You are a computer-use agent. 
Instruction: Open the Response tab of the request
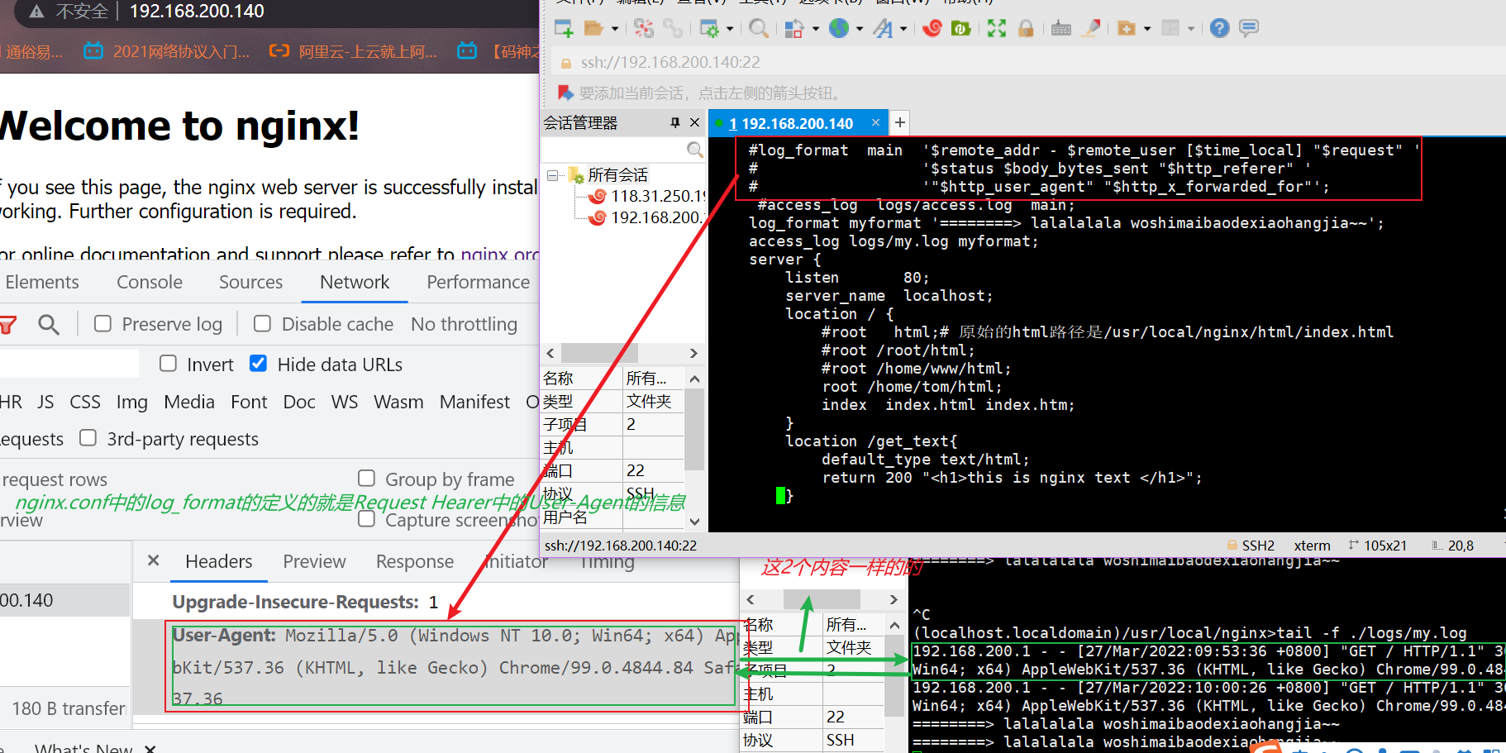pyautogui.click(x=414, y=562)
